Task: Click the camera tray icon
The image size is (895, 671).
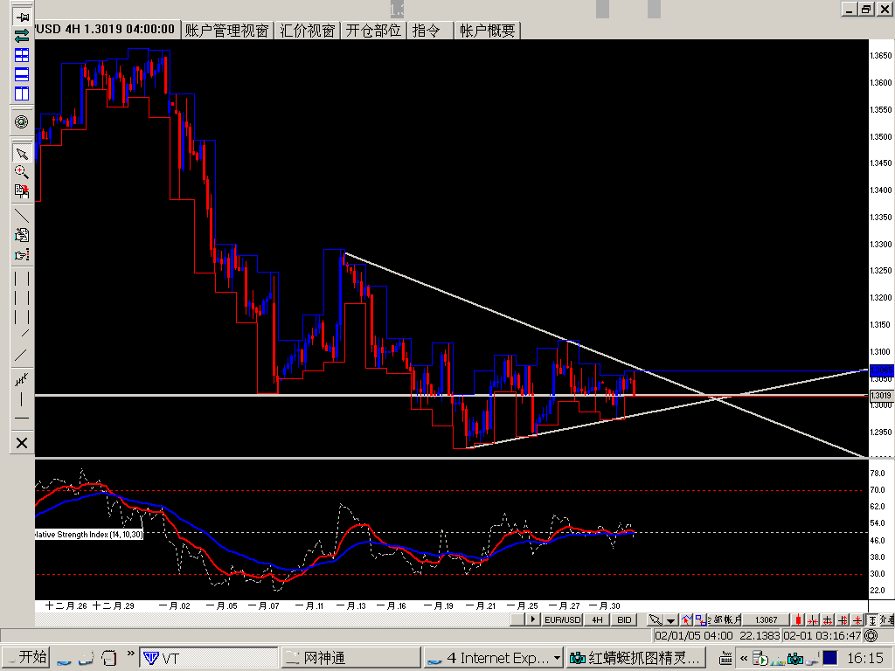Action: (x=794, y=659)
